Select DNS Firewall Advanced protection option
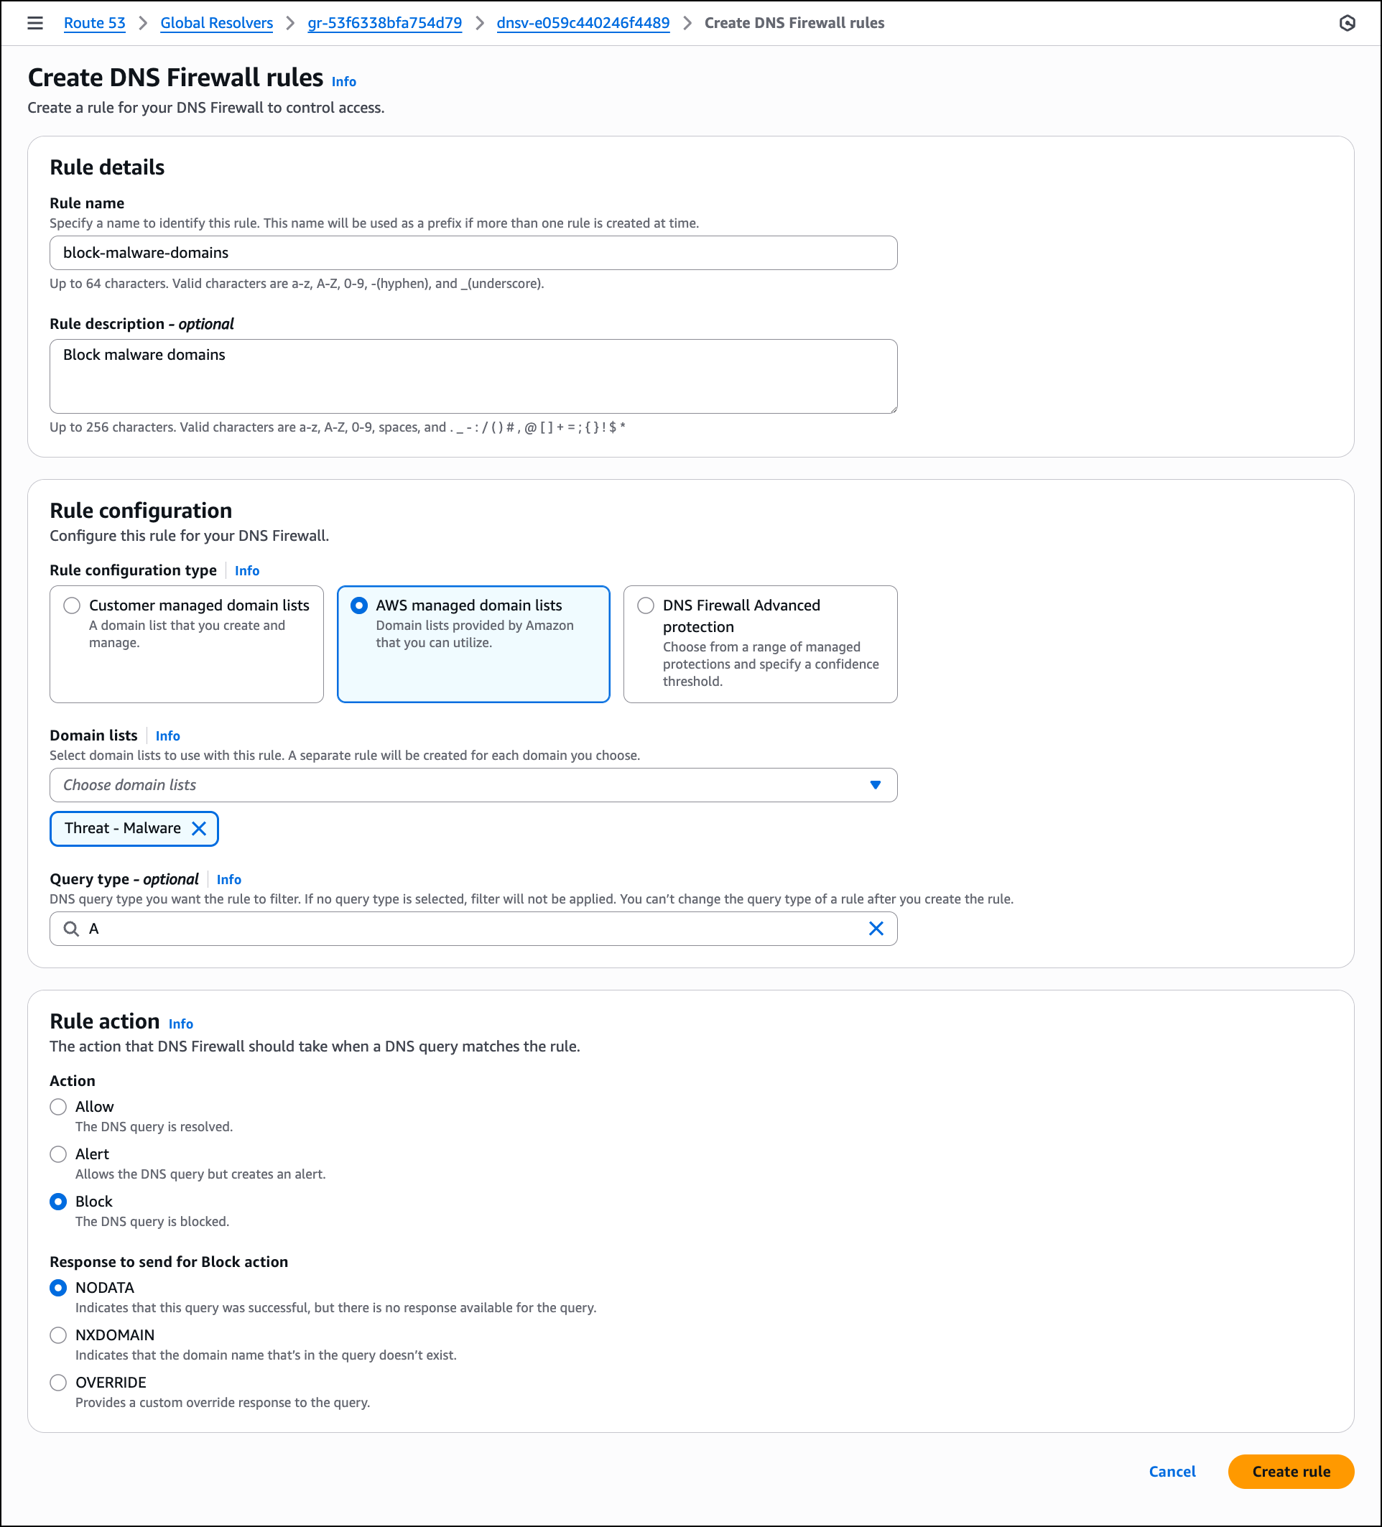 646,605
